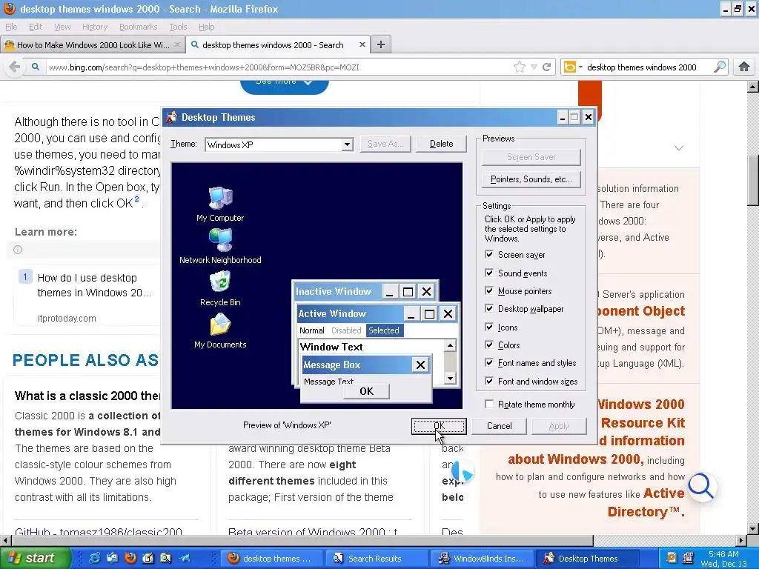This screenshot has width=759, height=569.
Task: Click the search bar magnifier icon
Action: [x=720, y=67]
